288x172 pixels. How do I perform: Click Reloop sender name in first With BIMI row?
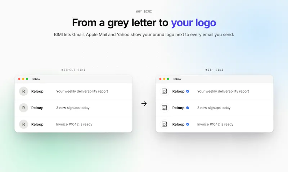pos(178,91)
